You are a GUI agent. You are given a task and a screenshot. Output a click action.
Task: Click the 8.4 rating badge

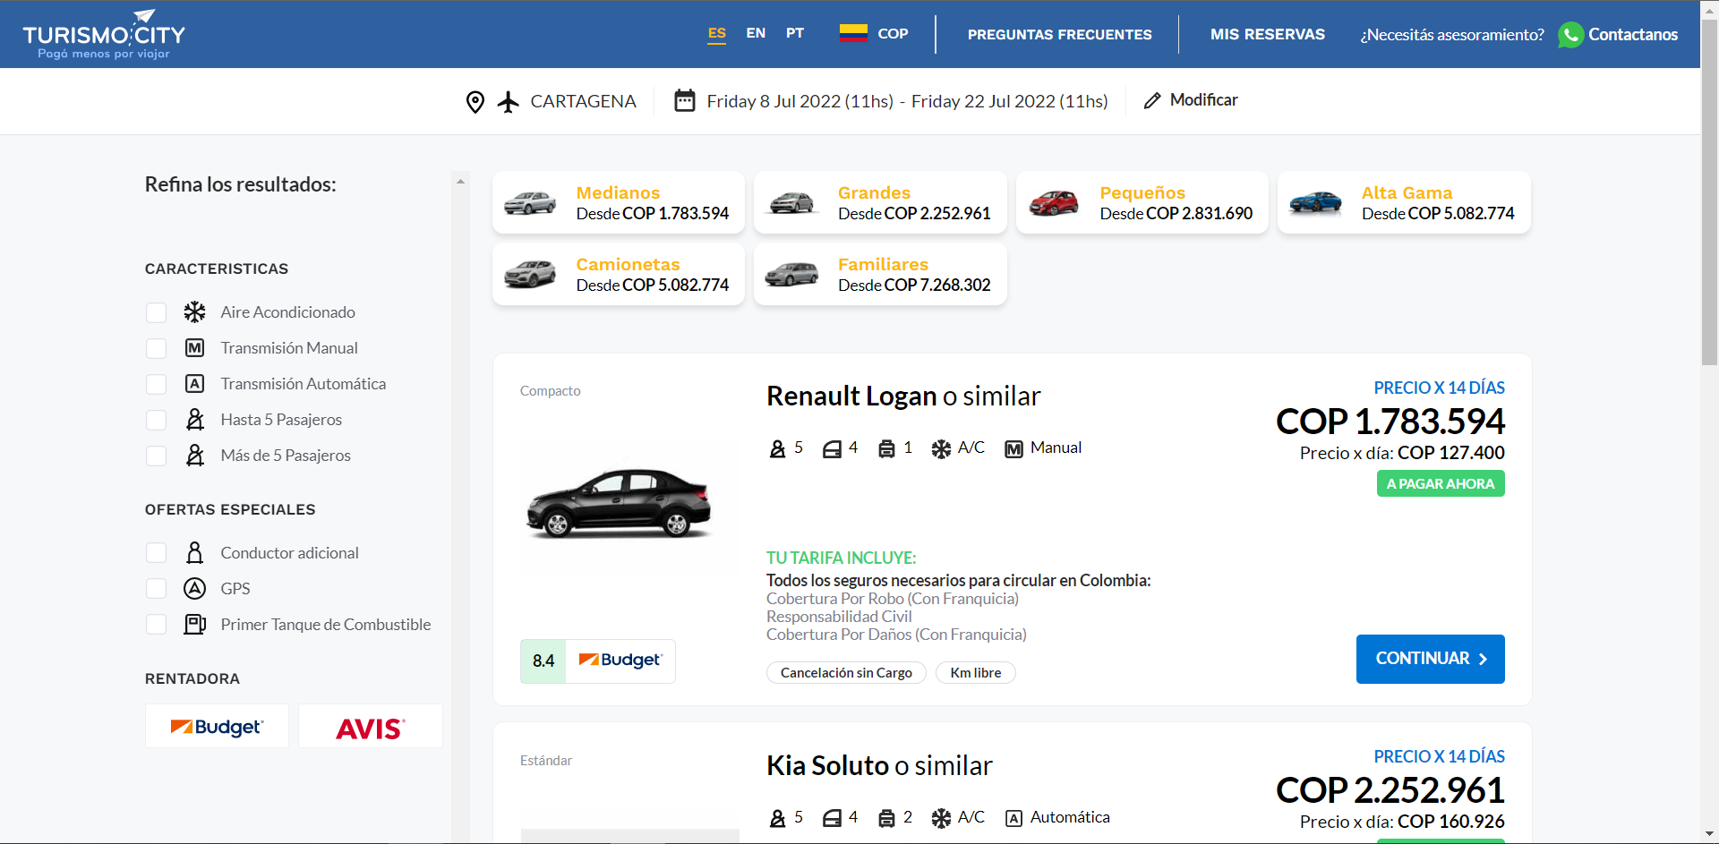pos(543,661)
